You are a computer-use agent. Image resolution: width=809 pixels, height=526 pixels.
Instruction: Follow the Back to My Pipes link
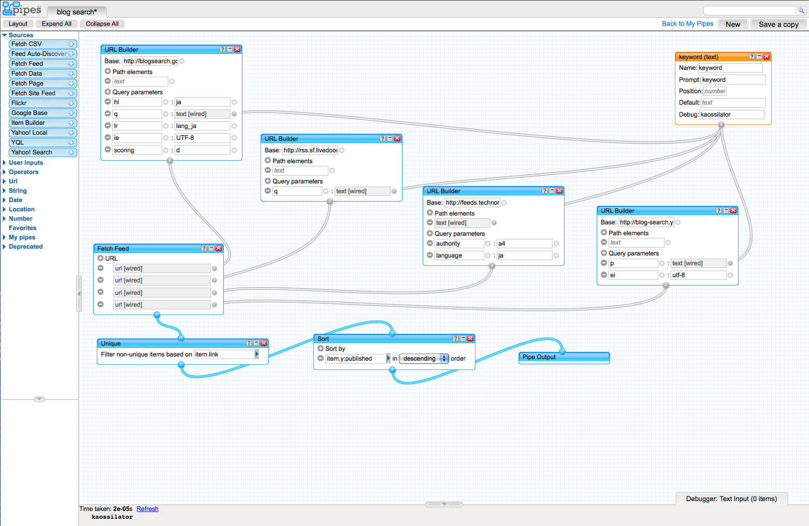coord(687,24)
